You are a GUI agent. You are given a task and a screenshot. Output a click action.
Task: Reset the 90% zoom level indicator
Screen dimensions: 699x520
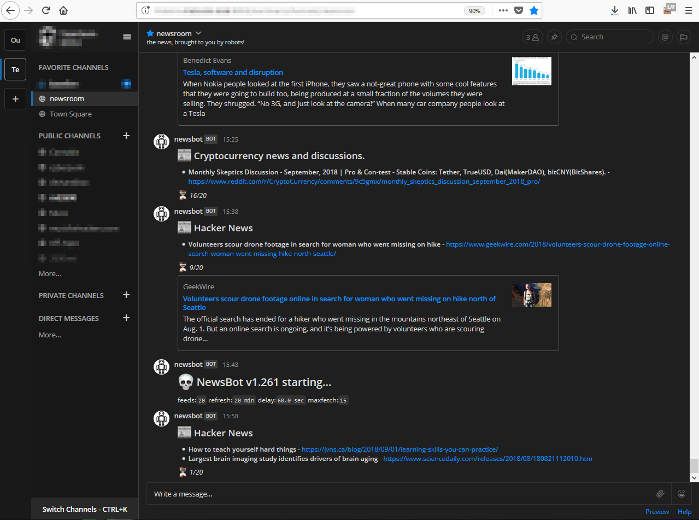474,10
